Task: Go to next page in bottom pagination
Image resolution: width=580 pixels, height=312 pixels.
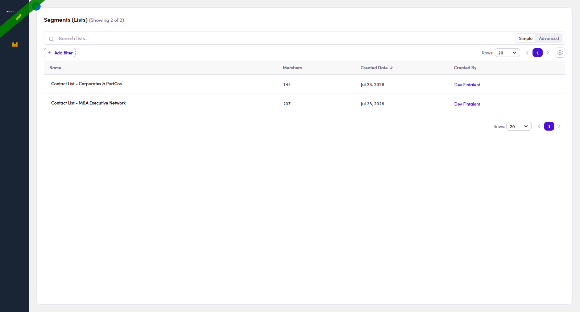Action: (559, 126)
